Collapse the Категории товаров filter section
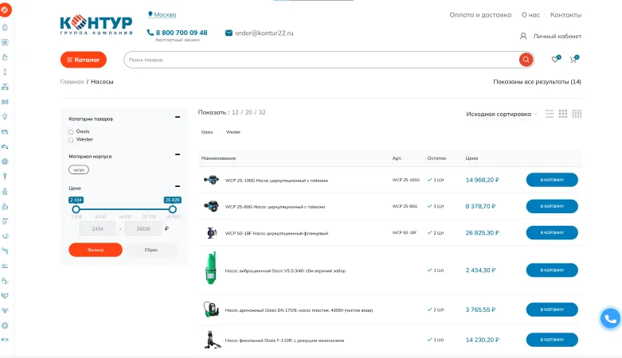Image resolution: width=622 pixels, height=358 pixels. [x=178, y=117]
